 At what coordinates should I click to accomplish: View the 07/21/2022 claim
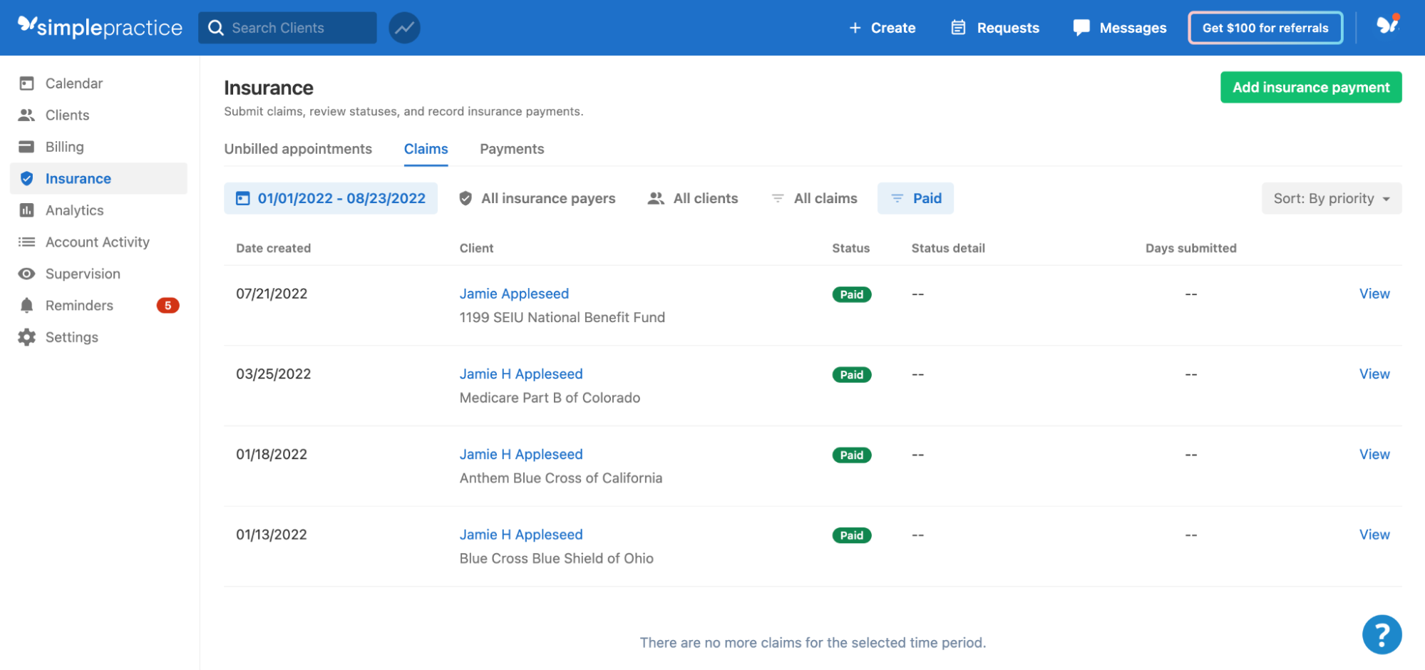point(1374,294)
